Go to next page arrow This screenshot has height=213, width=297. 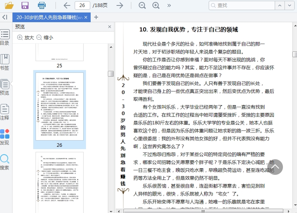tap(120, 5)
